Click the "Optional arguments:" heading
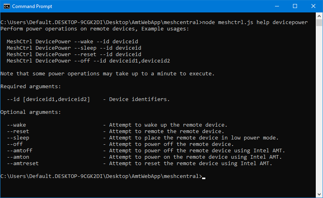Screen dimensions: 323x198 [31, 112]
